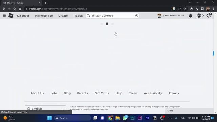The image size is (217, 122).
Task: Open the Windows Start menu
Action: (50, 118)
